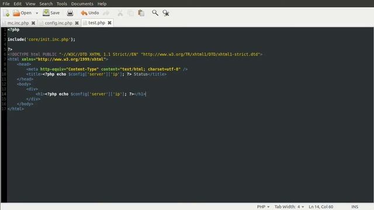Click the h1 echo $config line
The image size is (374, 210).
pos(91,94)
